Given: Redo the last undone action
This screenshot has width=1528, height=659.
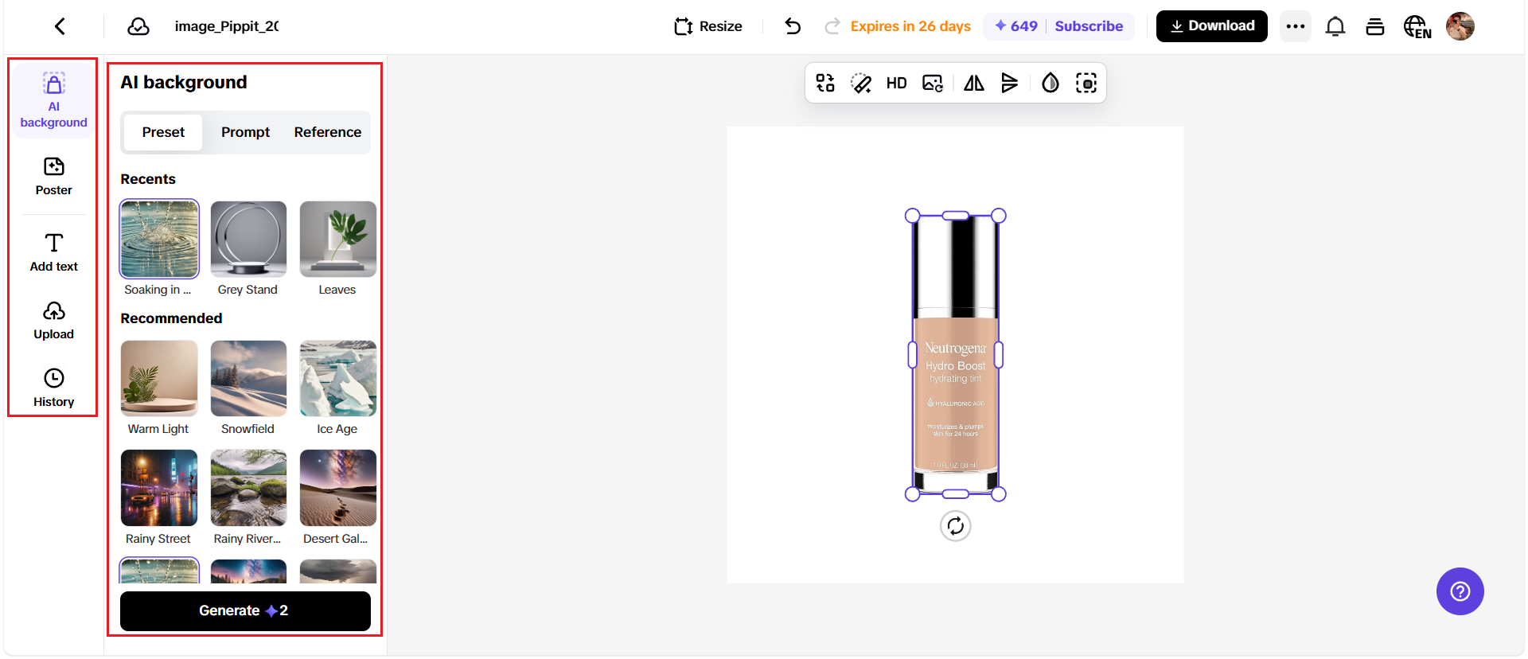Looking at the screenshot, I should click(x=832, y=26).
